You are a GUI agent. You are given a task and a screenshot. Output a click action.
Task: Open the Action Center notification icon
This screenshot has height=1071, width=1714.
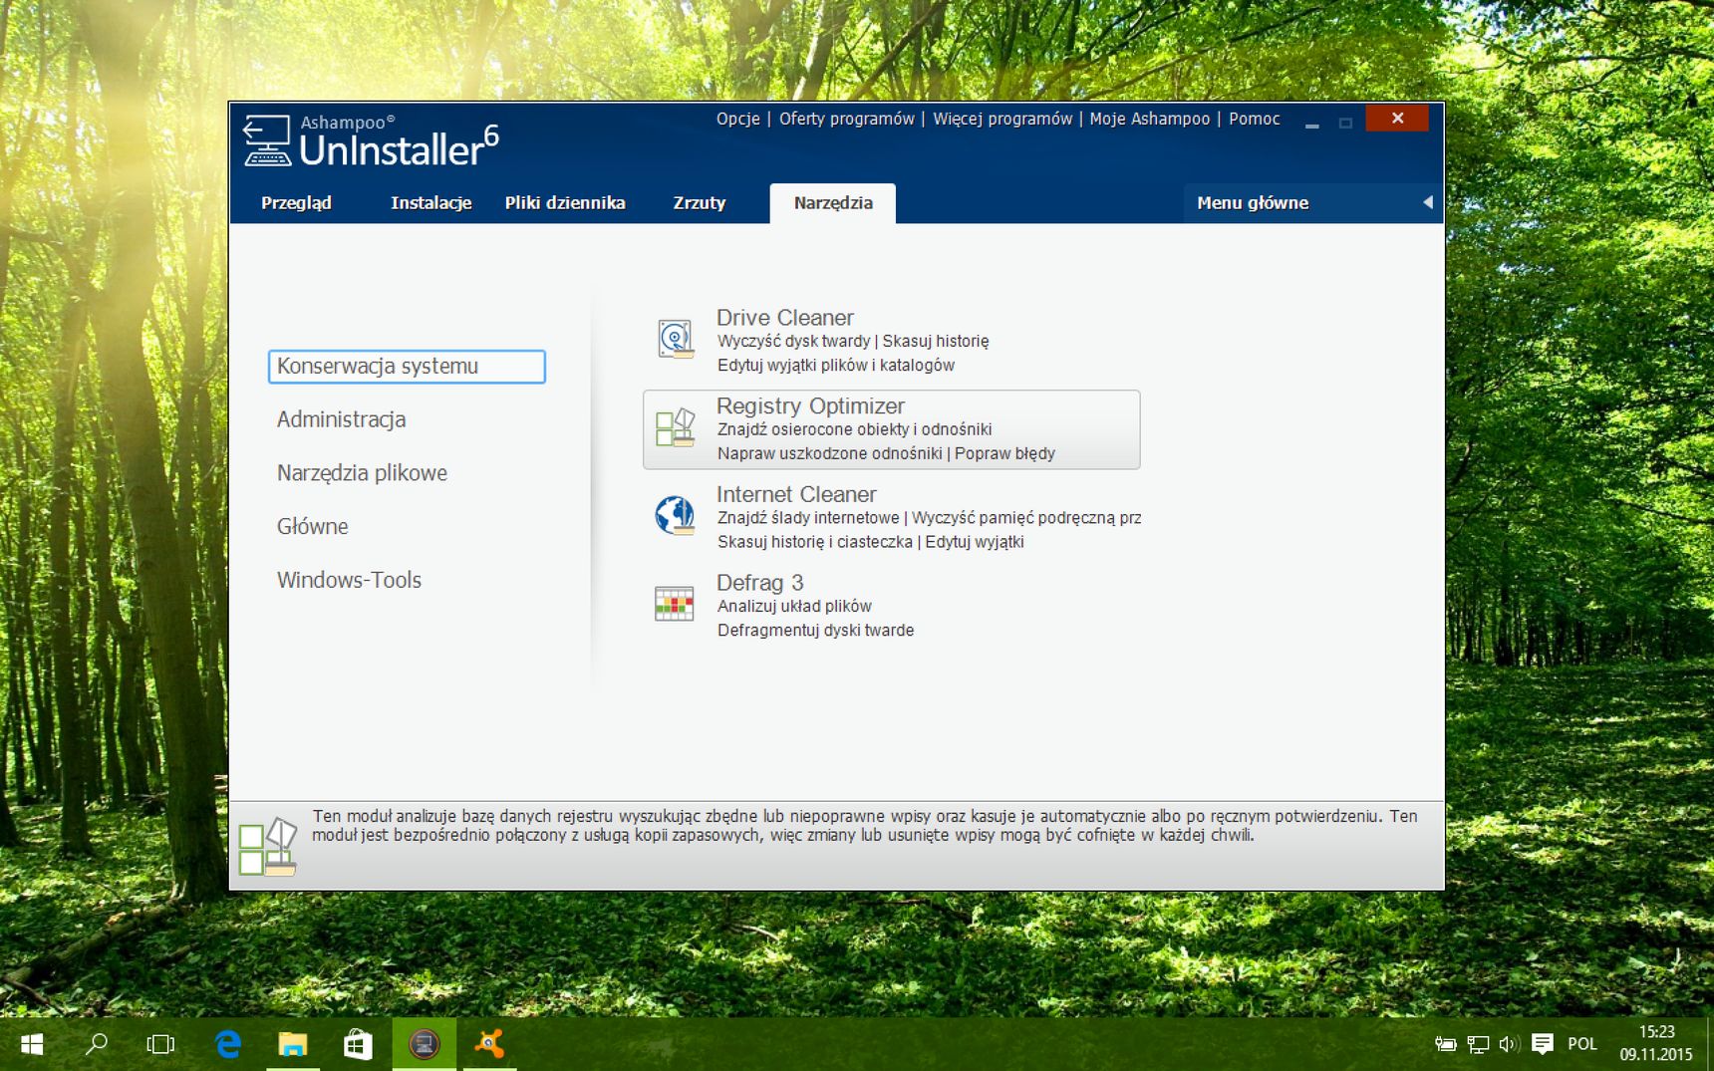coord(1543,1043)
